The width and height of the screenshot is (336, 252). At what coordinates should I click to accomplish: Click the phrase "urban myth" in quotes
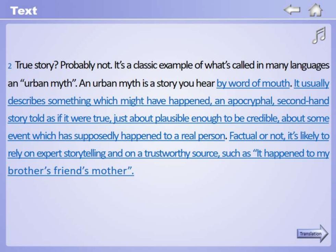coord(49,83)
